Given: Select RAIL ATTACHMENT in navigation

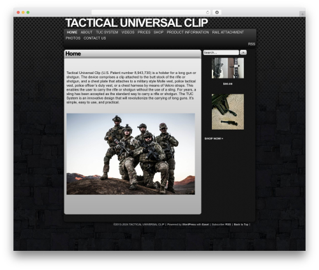Looking at the screenshot, I should point(228,33).
